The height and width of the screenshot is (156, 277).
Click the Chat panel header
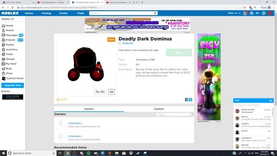[253, 101]
